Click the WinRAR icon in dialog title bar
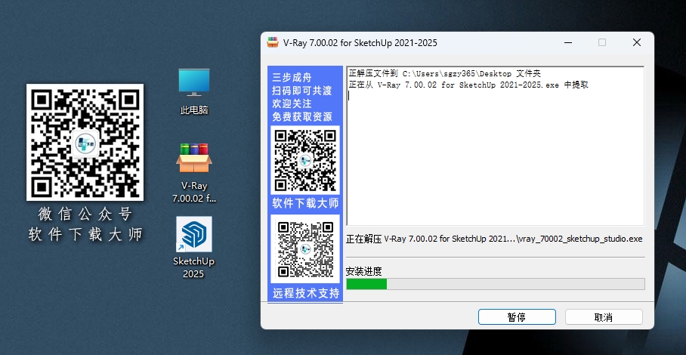Image resolution: width=686 pixels, height=355 pixels. pos(273,42)
